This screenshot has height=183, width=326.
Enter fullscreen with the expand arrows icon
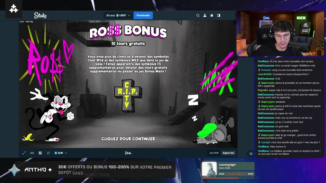(24, 153)
